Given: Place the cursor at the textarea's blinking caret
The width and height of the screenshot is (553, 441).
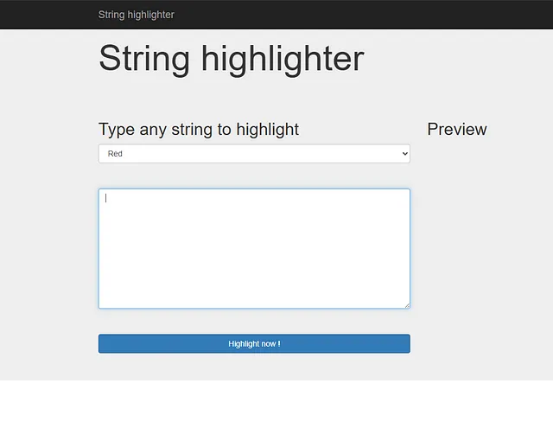Looking at the screenshot, I should click(105, 198).
